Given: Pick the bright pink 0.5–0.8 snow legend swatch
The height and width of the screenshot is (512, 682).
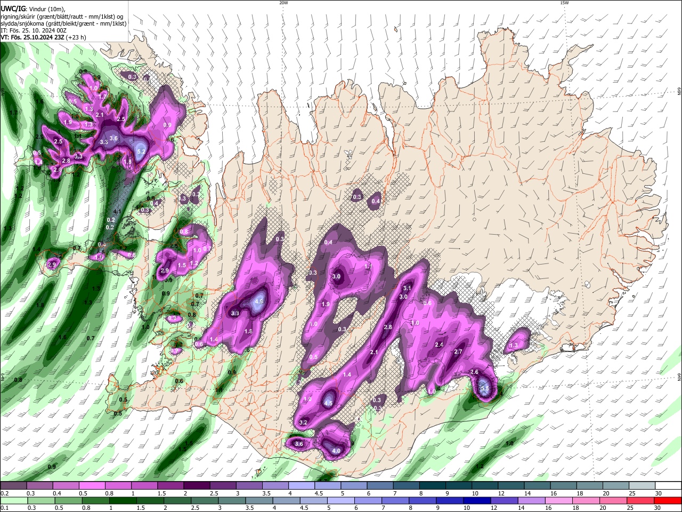Looking at the screenshot, I should pos(92,486).
